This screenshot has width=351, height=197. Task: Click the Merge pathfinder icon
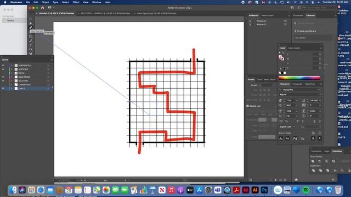(x=328, y=170)
